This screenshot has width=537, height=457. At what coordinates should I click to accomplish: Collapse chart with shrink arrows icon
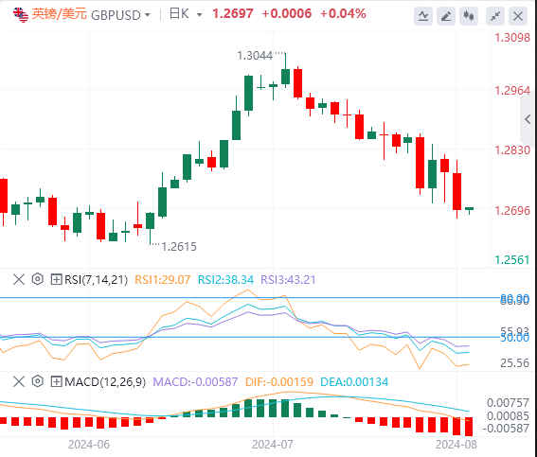tap(495, 16)
